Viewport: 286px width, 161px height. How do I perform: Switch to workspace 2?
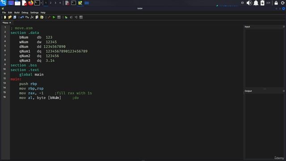[50, 3]
